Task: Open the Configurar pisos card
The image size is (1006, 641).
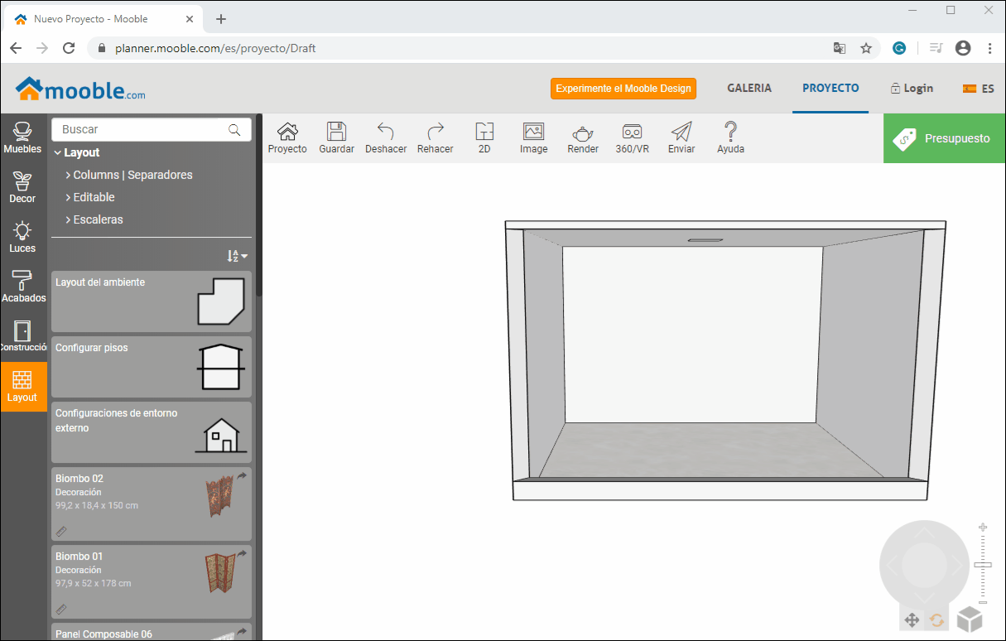Action: click(152, 367)
